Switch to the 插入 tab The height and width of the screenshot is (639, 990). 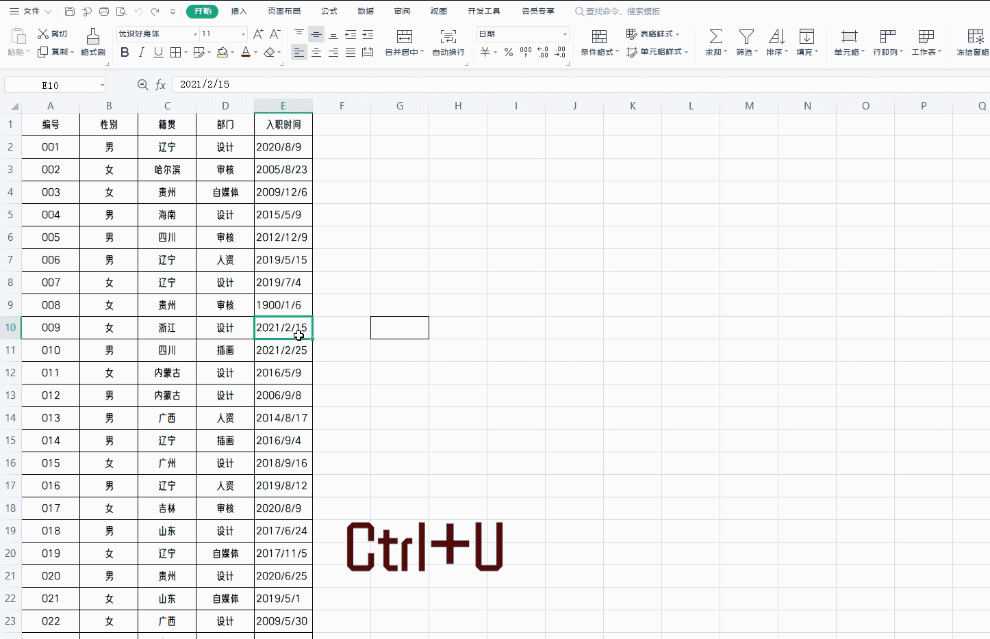click(x=239, y=12)
